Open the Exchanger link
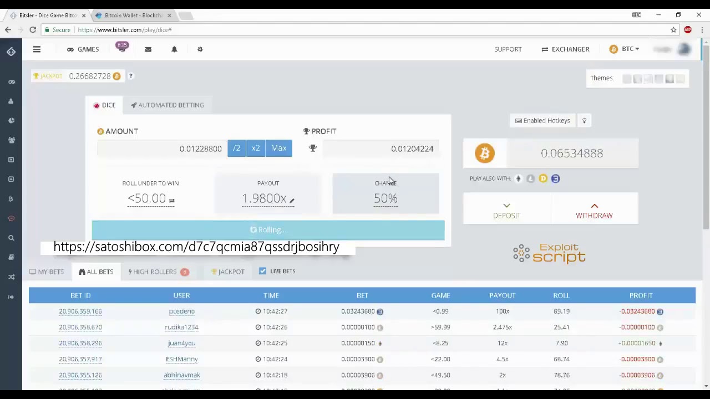Viewport: 710px width, 399px height. coord(565,49)
